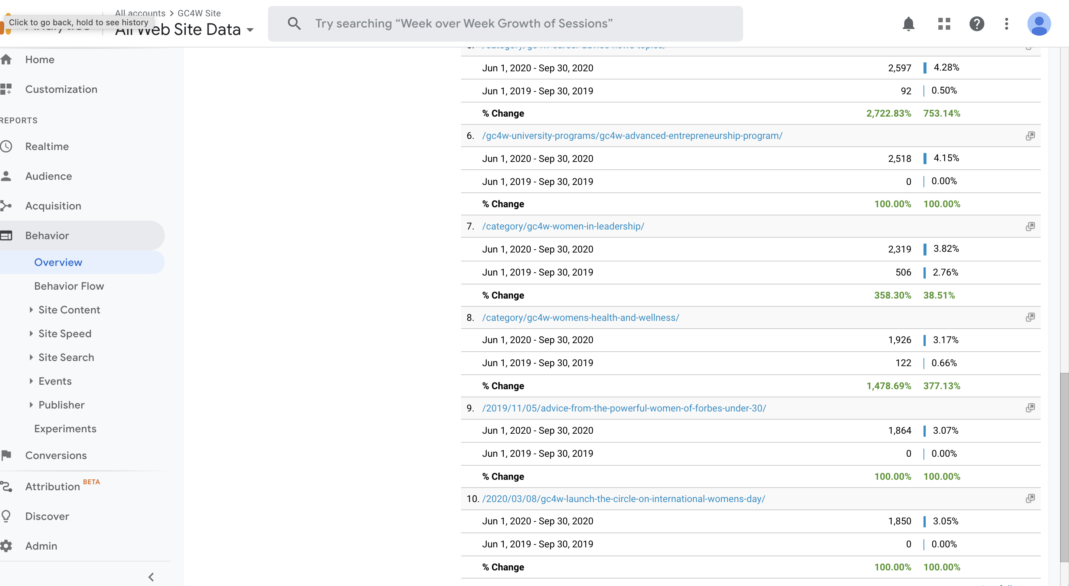
Task: Open the advanced-entrepreneurship-program page link
Action: click(632, 136)
